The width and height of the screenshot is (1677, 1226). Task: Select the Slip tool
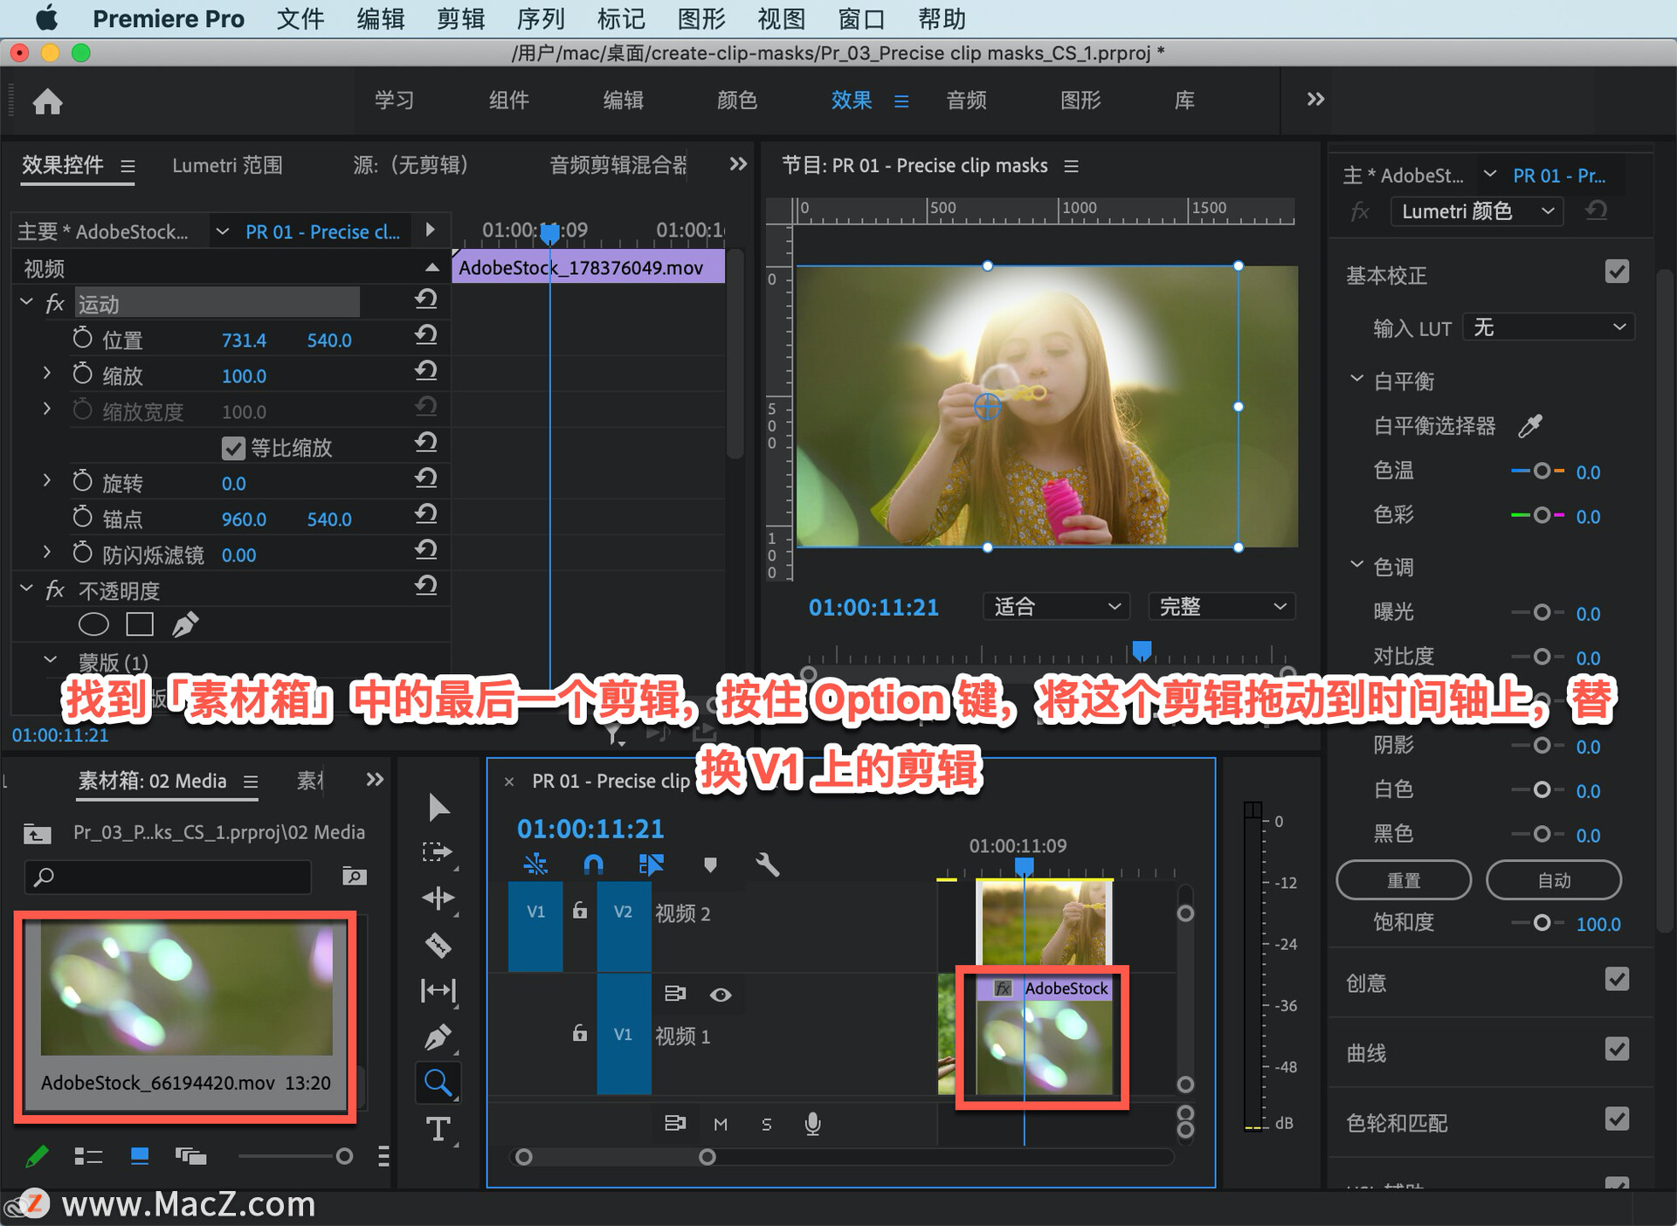(x=438, y=990)
